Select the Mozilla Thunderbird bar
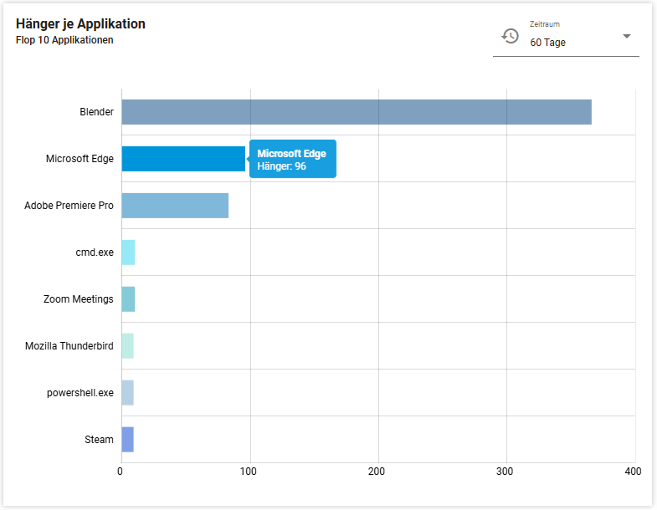The image size is (657, 510). pos(127,346)
